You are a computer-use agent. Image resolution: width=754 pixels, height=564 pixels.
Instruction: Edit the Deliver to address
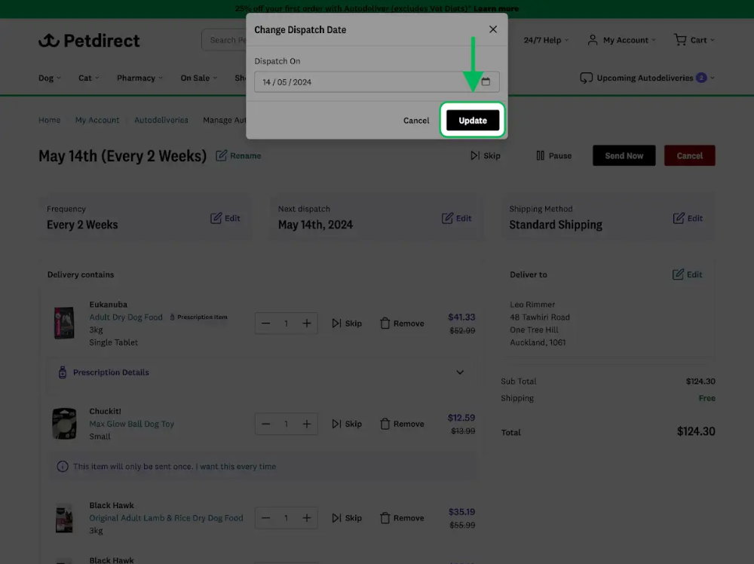click(687, 274)
